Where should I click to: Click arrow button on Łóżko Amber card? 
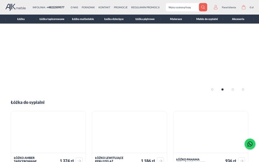click(x=79, y=160)
